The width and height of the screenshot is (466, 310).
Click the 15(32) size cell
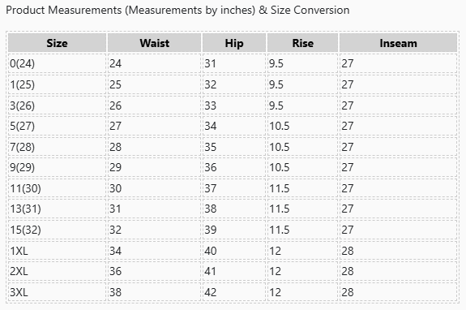pos(57,230)
